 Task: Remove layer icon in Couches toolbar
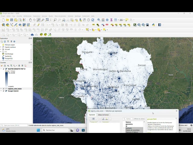click(x=25, y=66)
